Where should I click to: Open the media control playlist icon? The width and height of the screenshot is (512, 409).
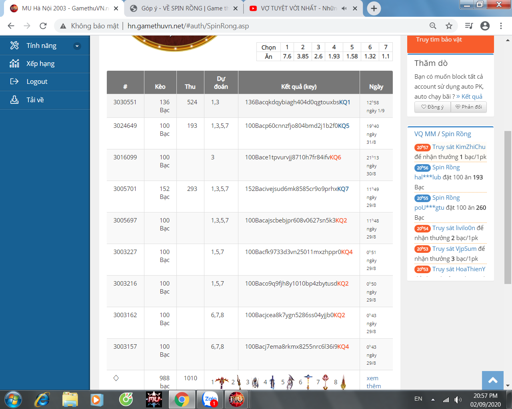pos(469,26)
